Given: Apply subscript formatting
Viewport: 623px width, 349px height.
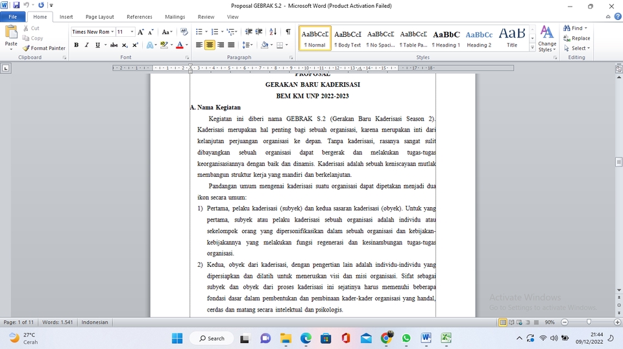Looking at the screenshot, I should (125, 45).
